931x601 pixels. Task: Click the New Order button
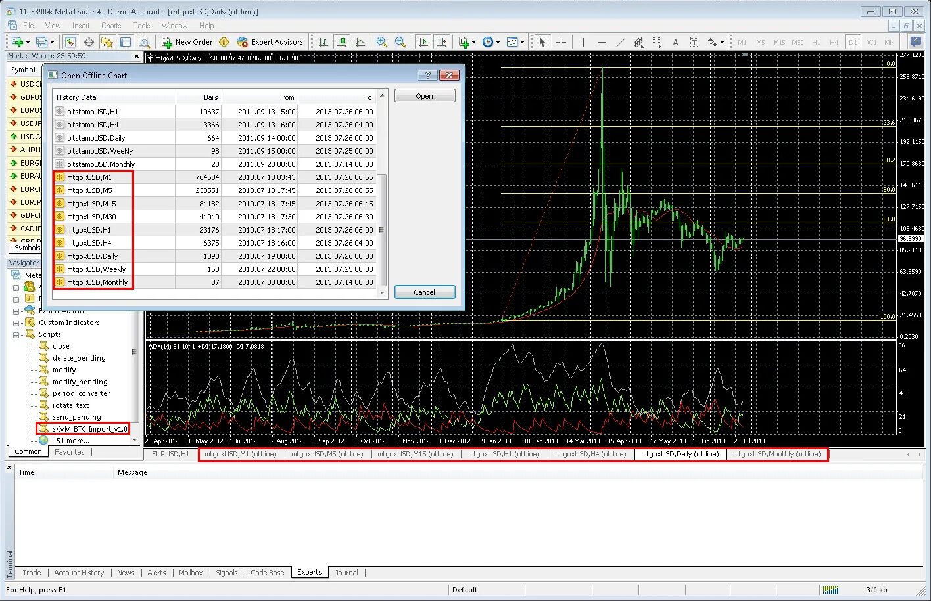[187, 42]
